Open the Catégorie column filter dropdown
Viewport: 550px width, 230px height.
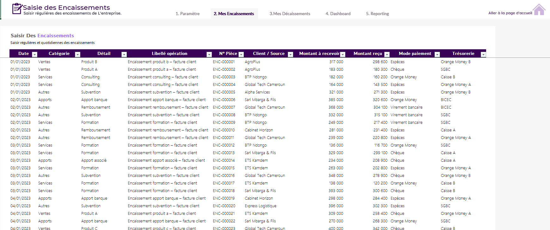point(77,54)
